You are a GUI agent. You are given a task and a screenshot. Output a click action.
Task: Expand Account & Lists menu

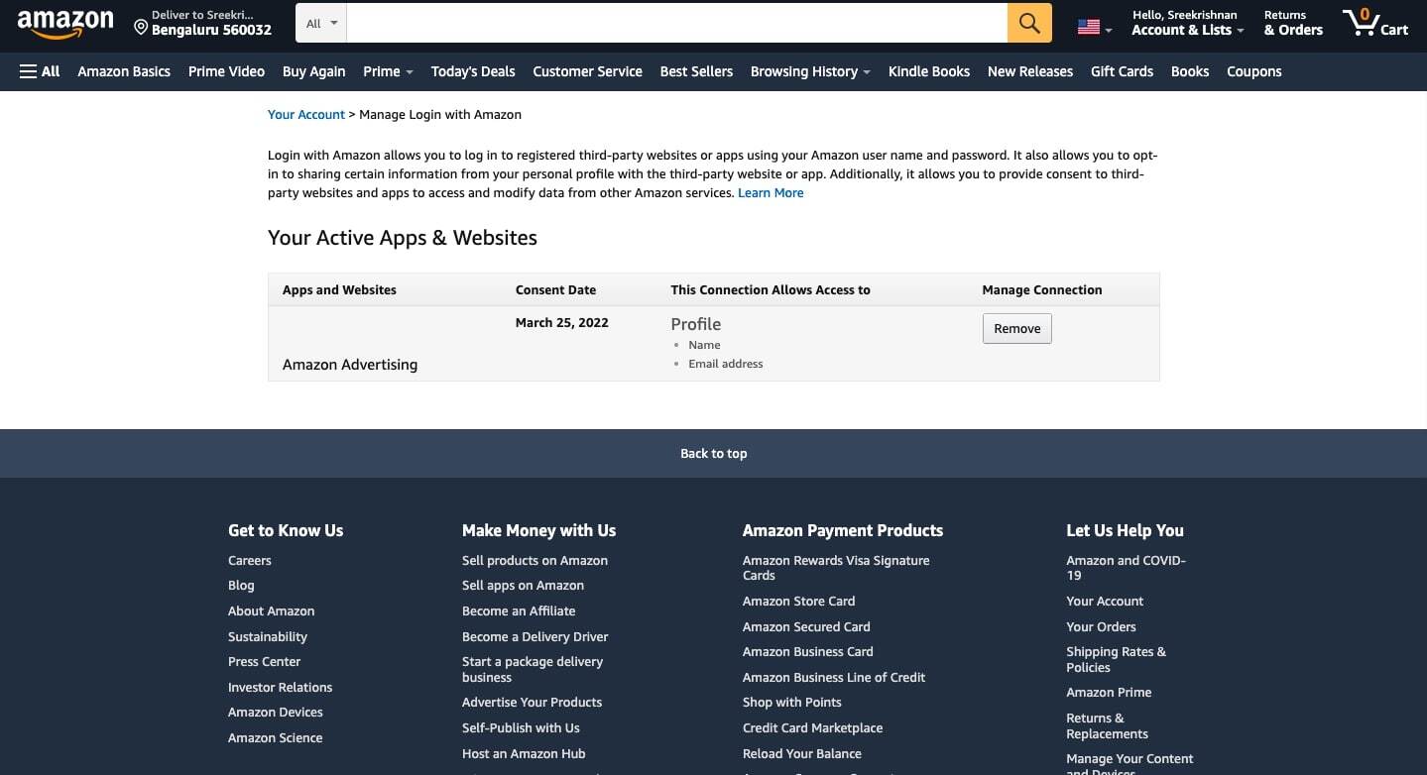1187,23
